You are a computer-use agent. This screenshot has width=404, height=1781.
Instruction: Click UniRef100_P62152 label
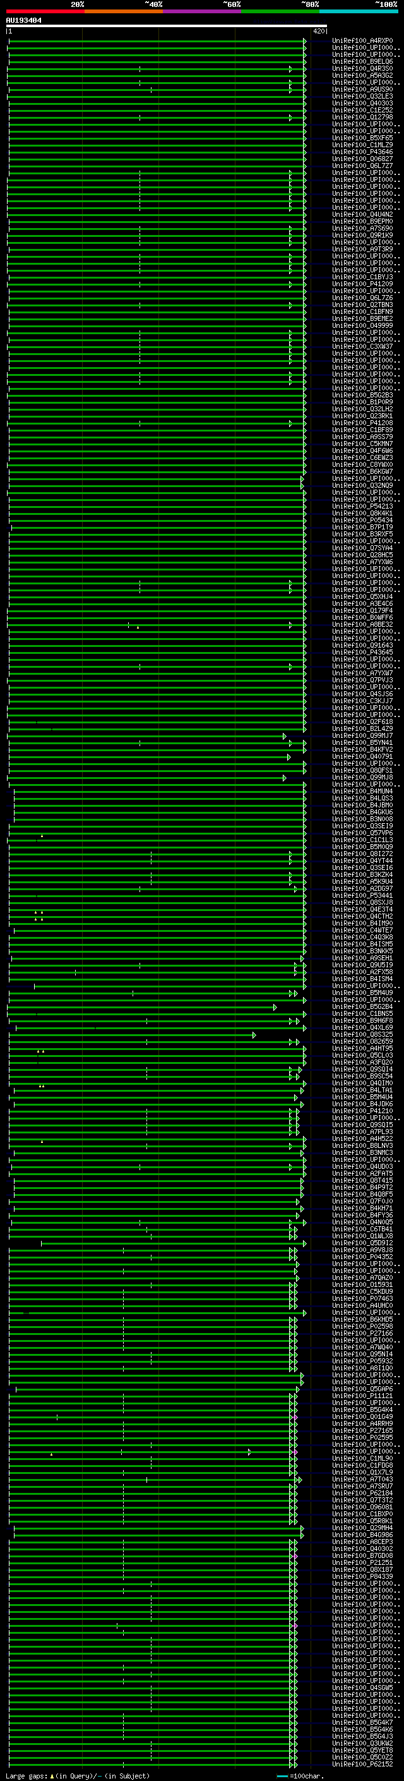point(362,1764)
